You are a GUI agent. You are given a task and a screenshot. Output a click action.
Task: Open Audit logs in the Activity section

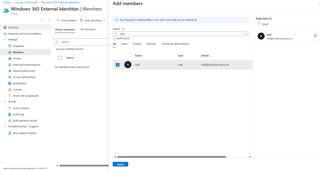coord(18,114)
